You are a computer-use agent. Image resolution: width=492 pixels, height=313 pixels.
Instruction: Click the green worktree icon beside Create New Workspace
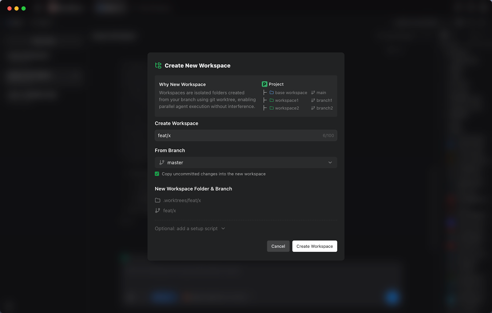click(x=158, y=65)
